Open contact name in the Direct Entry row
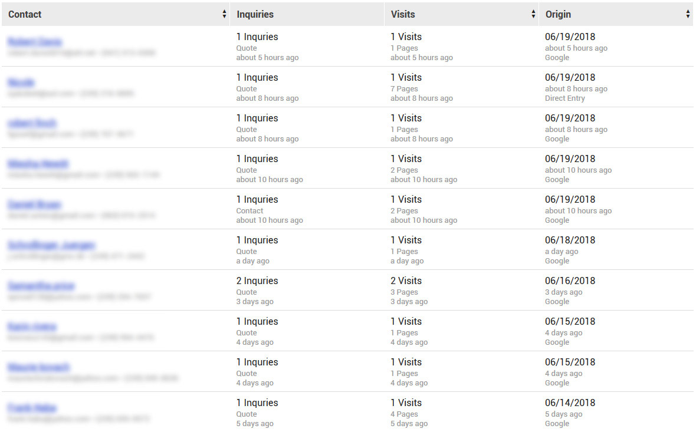The width and height of the screenshot is (696, 432). click(21, 82)
